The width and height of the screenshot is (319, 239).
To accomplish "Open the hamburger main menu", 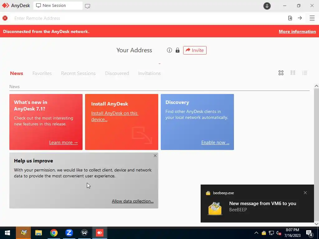I will [312, 18].
